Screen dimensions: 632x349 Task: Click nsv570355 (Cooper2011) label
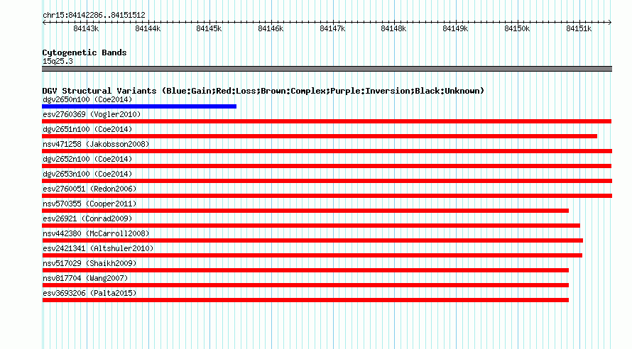[89, 204]
